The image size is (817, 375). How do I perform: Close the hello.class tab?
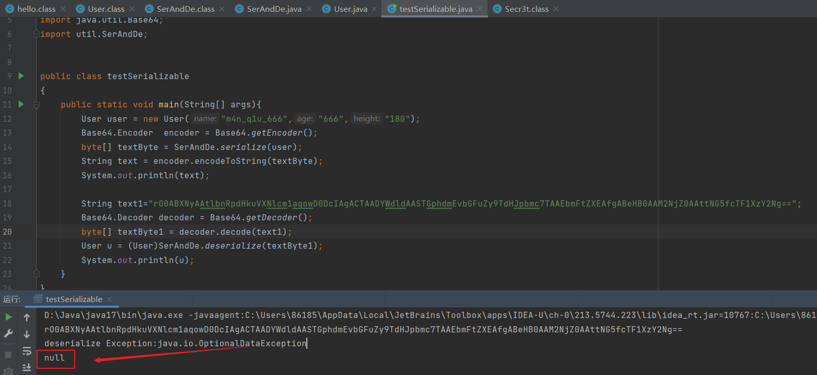click(63, 9)
